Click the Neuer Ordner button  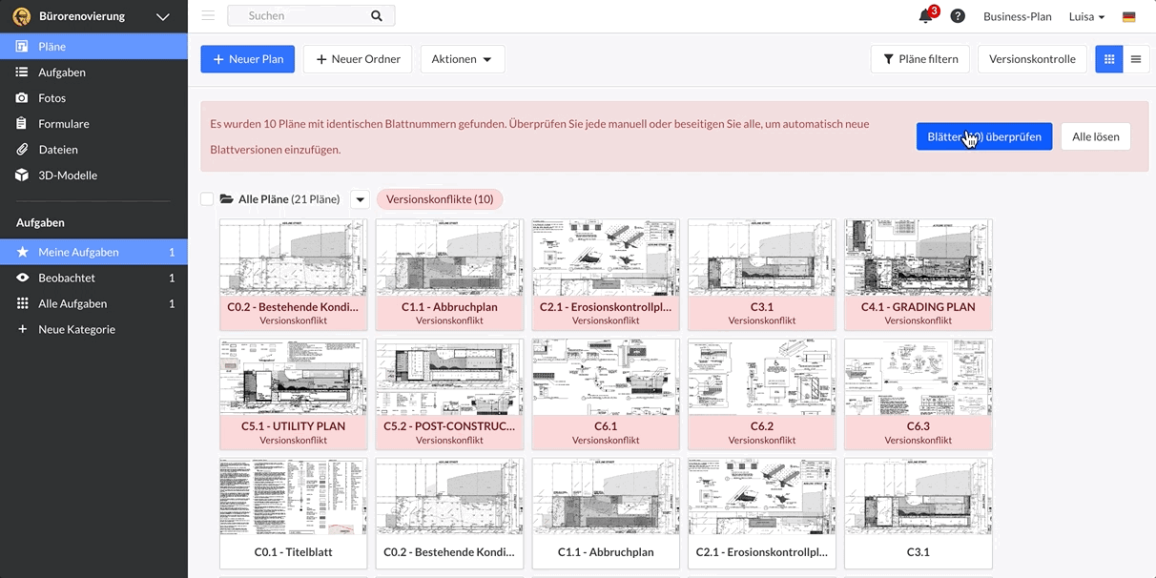(358, 59)
